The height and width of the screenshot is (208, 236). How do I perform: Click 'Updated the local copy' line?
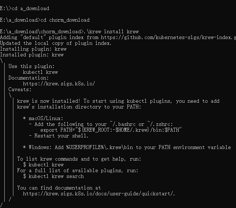pos(56,43)
